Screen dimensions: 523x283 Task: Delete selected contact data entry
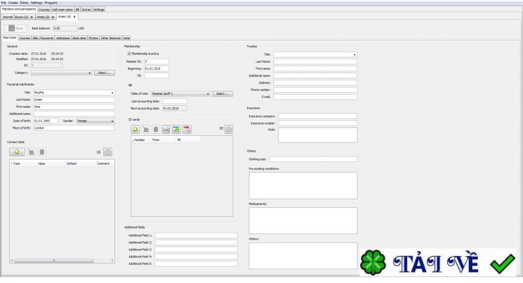[x=42, y=152]
